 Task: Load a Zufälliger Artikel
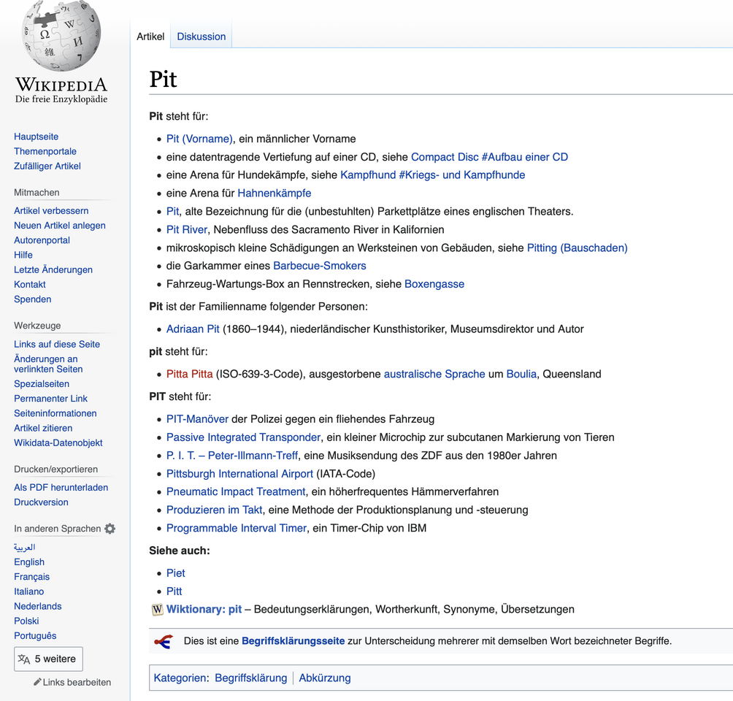click(x=47, y=166)
